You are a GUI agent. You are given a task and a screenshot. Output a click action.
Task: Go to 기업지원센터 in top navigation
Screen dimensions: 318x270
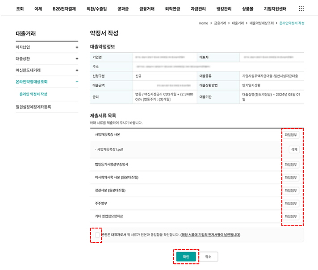tap(276, 8)
